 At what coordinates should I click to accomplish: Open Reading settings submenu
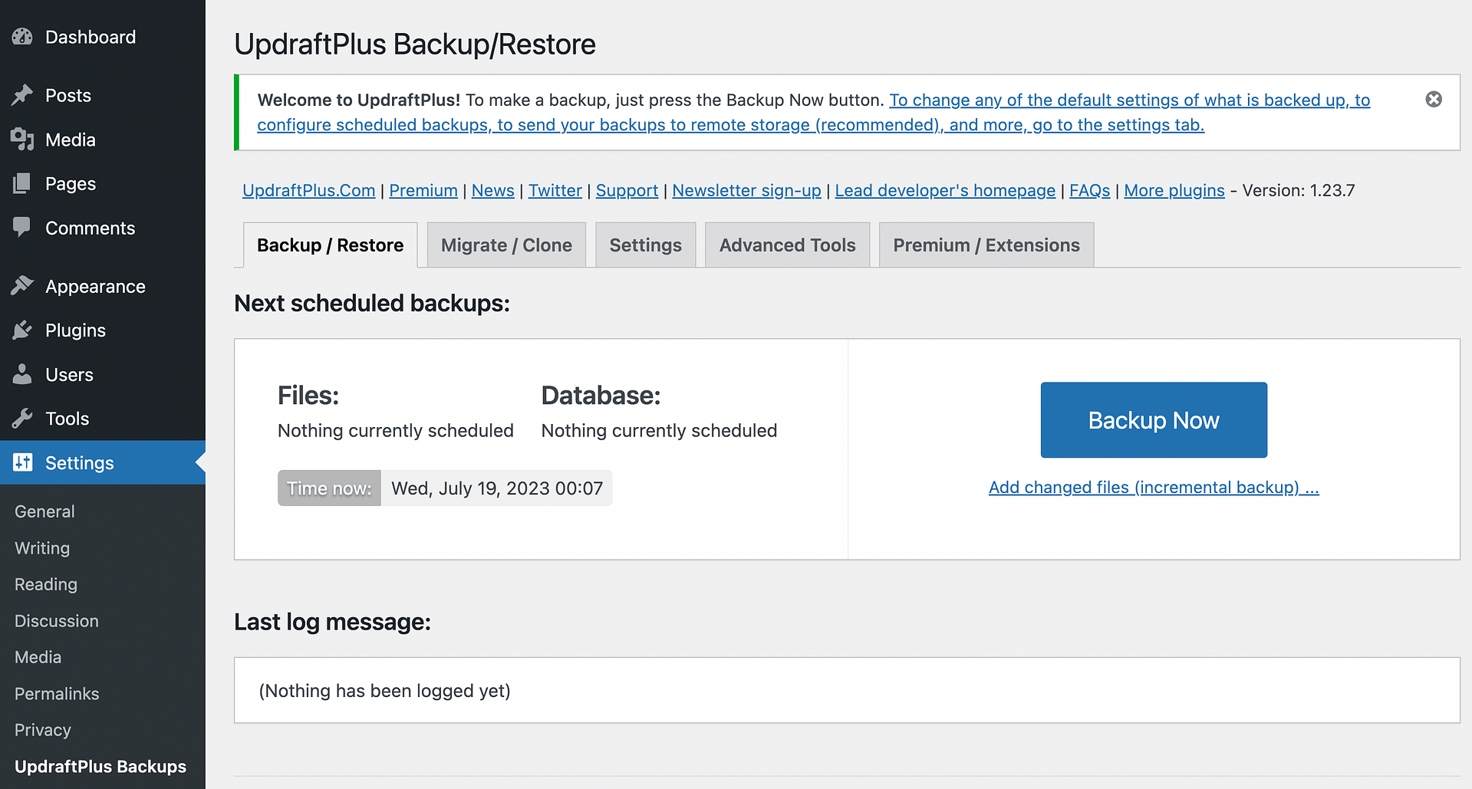(x=46, y=584)
